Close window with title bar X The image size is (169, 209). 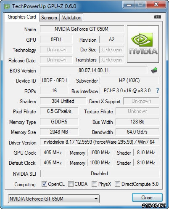(156, 5)
